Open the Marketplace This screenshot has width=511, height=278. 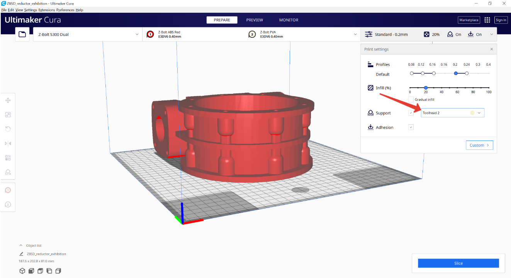(469, 20)
